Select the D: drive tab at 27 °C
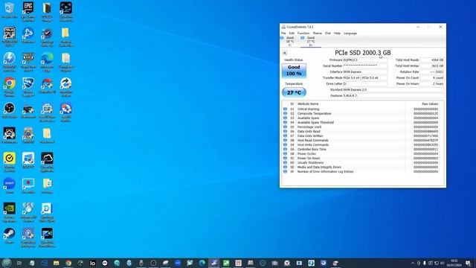This screenshot has height=268, width=476. (311, 42)
